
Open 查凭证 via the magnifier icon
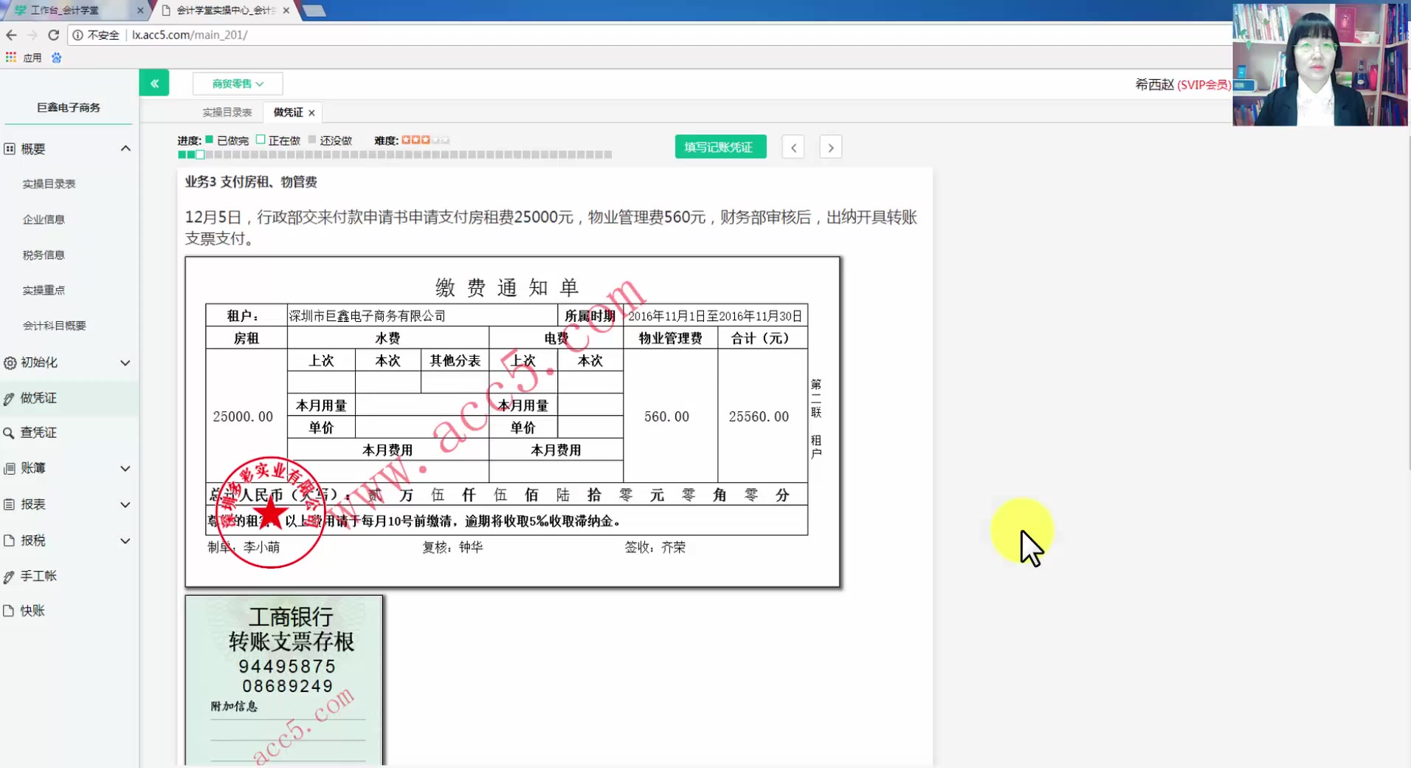(10, 433)
